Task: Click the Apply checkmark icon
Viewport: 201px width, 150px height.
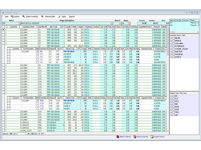Action: pos(59,16)
